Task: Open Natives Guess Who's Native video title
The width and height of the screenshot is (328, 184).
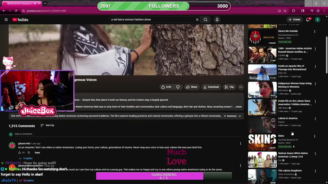Action: [x=293, y=155]
